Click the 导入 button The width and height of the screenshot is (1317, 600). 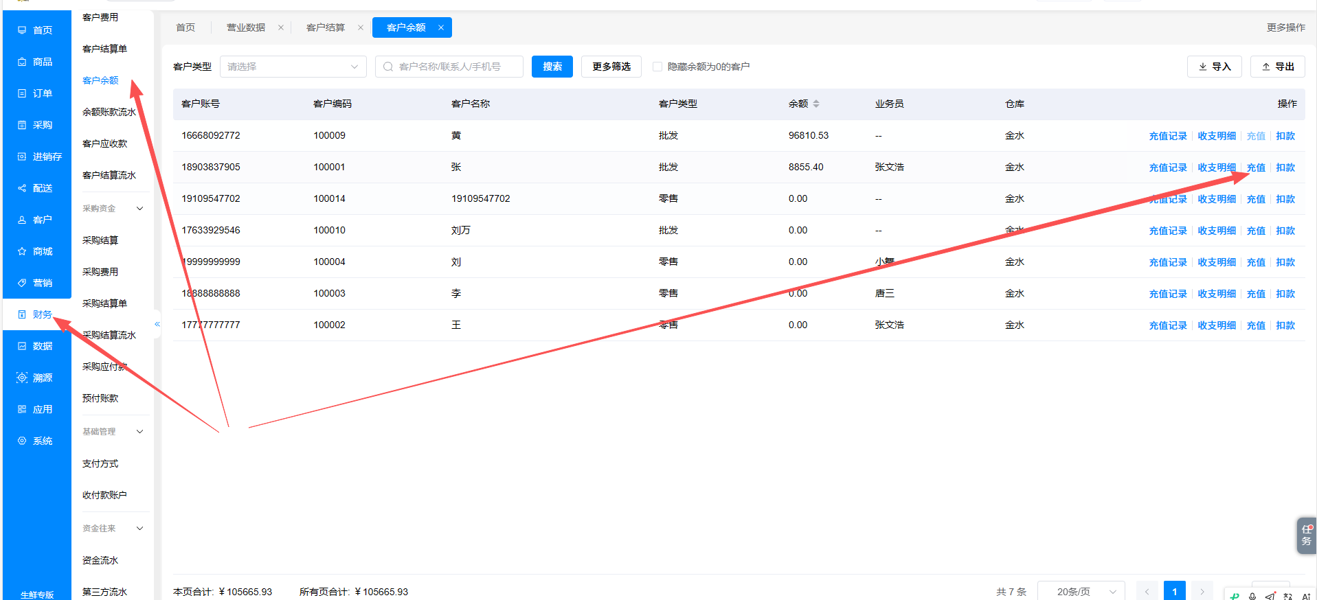(x=1215, y=67)
